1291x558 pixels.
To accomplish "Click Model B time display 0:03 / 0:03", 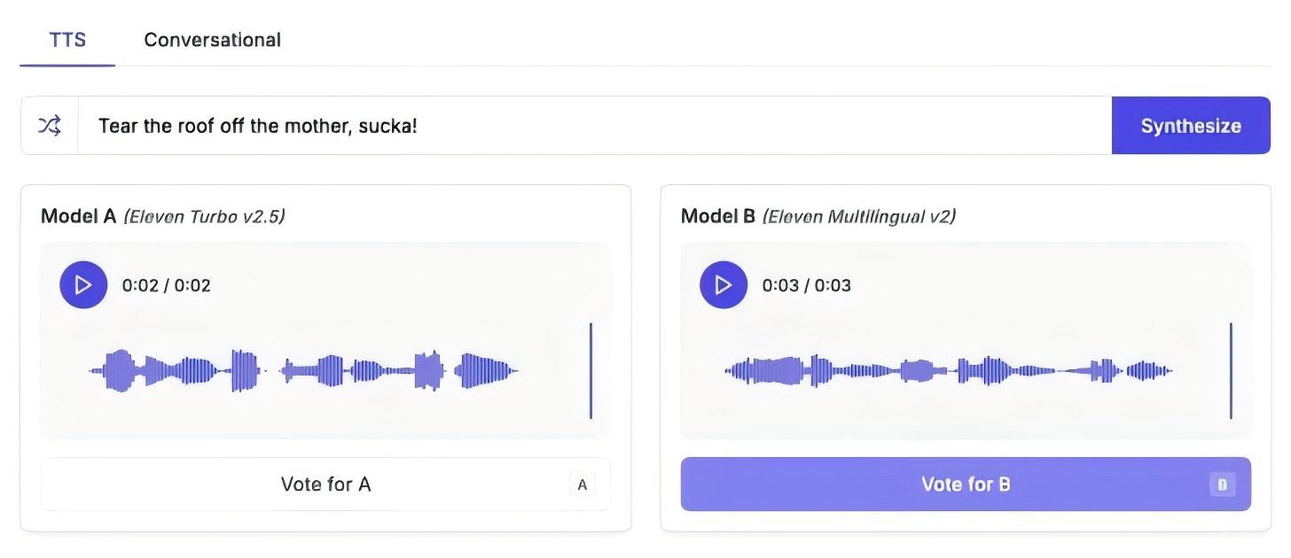I will tap(807, 285).
